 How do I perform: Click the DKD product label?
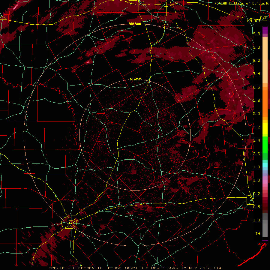point(264,18)
